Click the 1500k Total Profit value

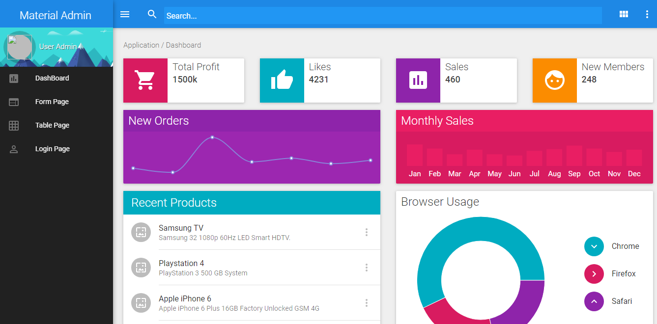(x=185, y=80)
